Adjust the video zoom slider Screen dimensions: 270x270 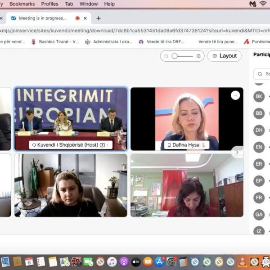tap(175, 56)
